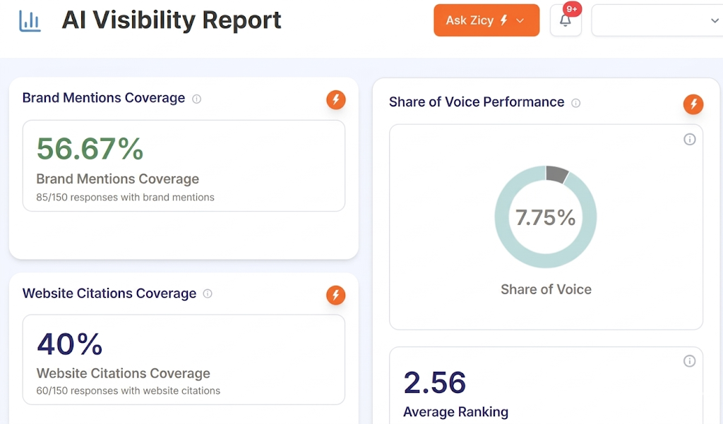Click the lightning icon on Share of Voice Performance
Viewport: 723px width, 424px height.
pyautogui.click(x=693, y=104)
